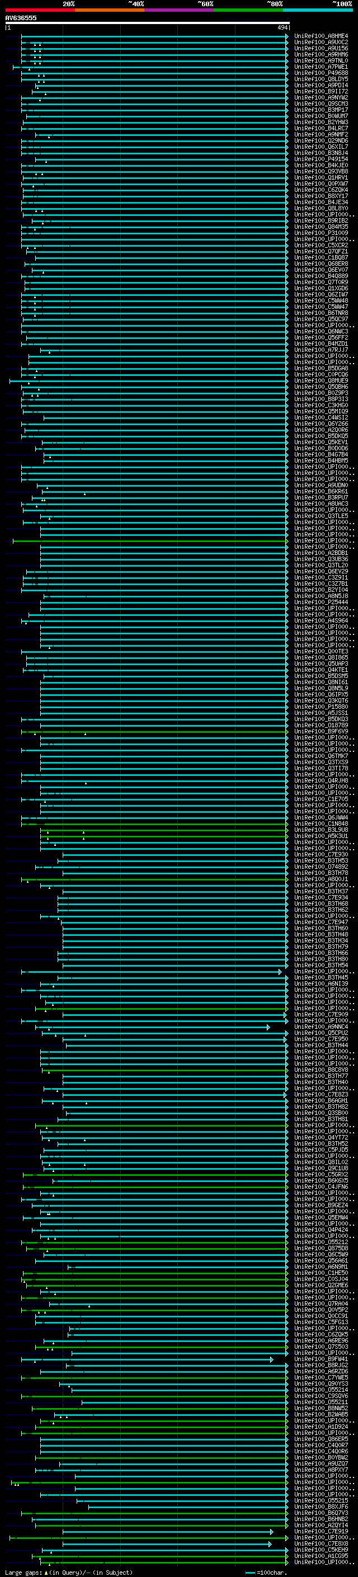Select hit label UniRef100_O55214
Screen dimensions: 358x1577
coord(321,1390)
